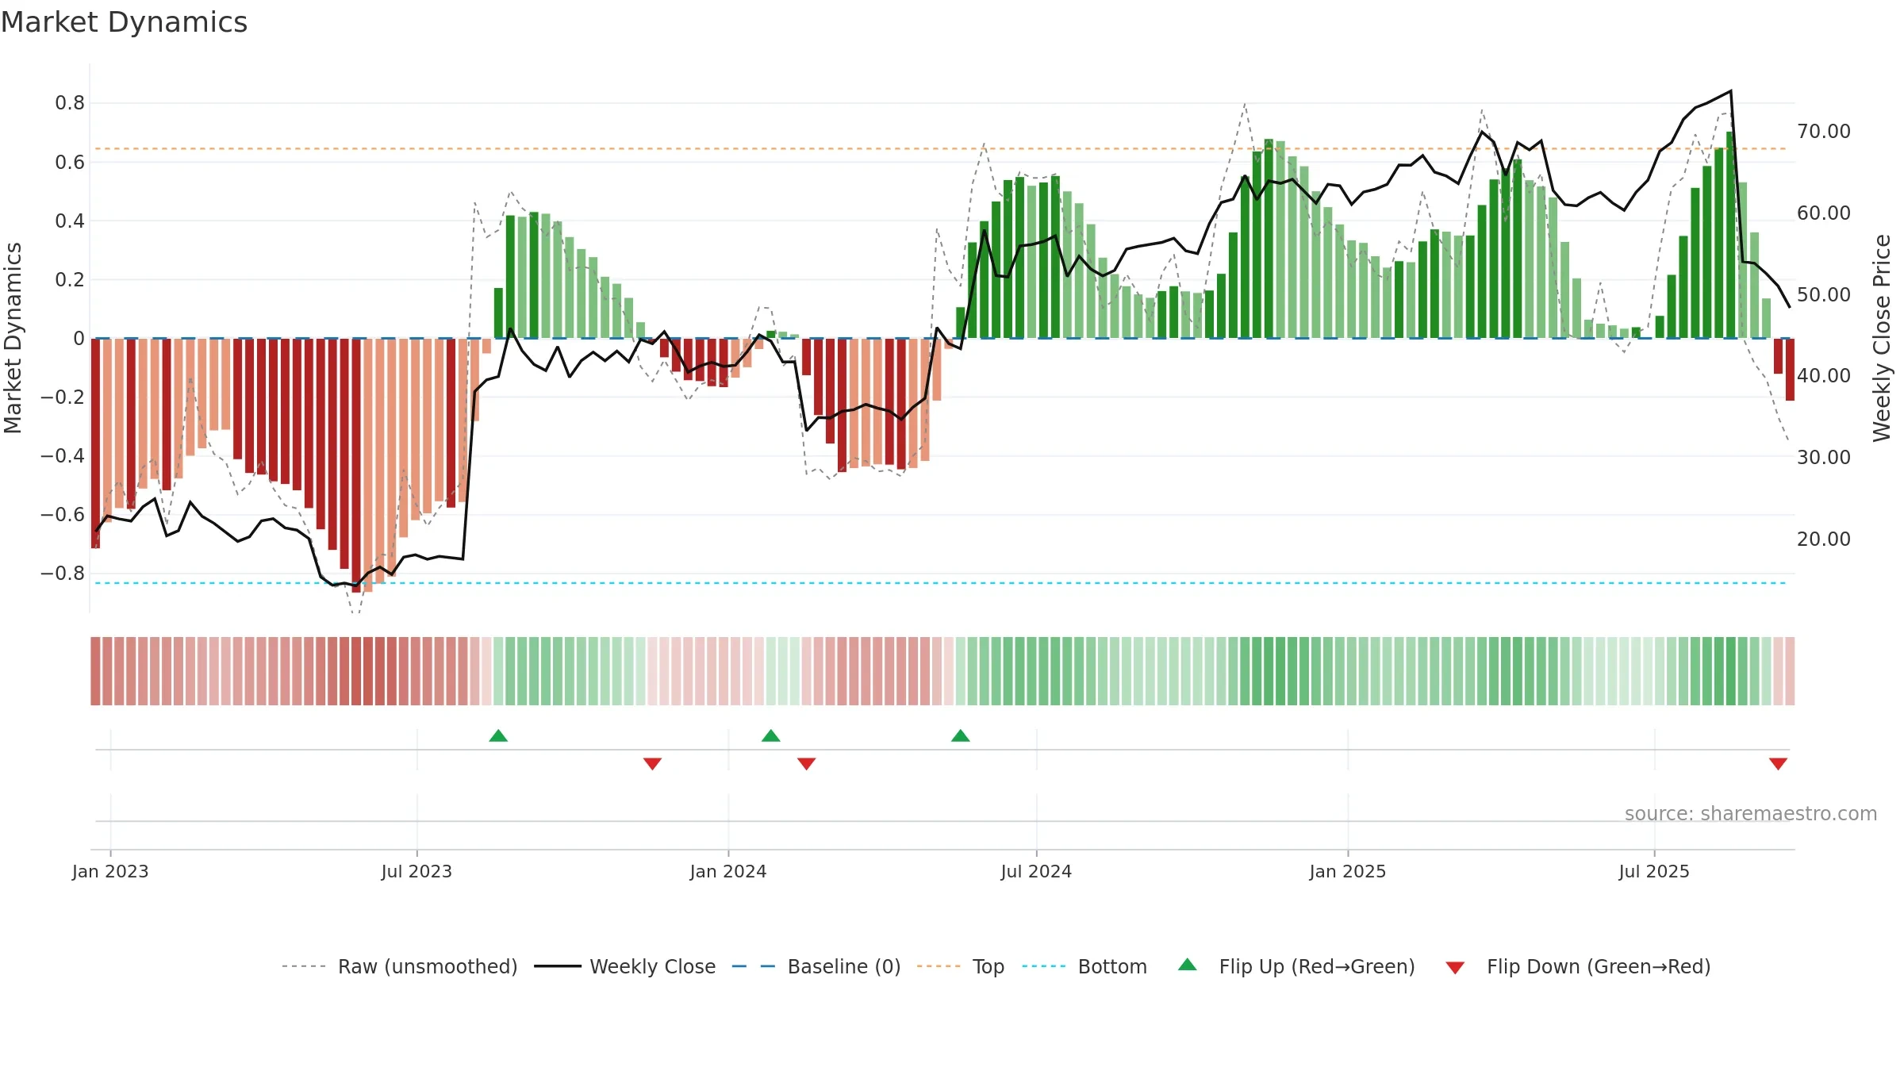Click the orange dashed line sample for Top
1904x1071 pixels.
pyautogui.click(x=939, y=966)
